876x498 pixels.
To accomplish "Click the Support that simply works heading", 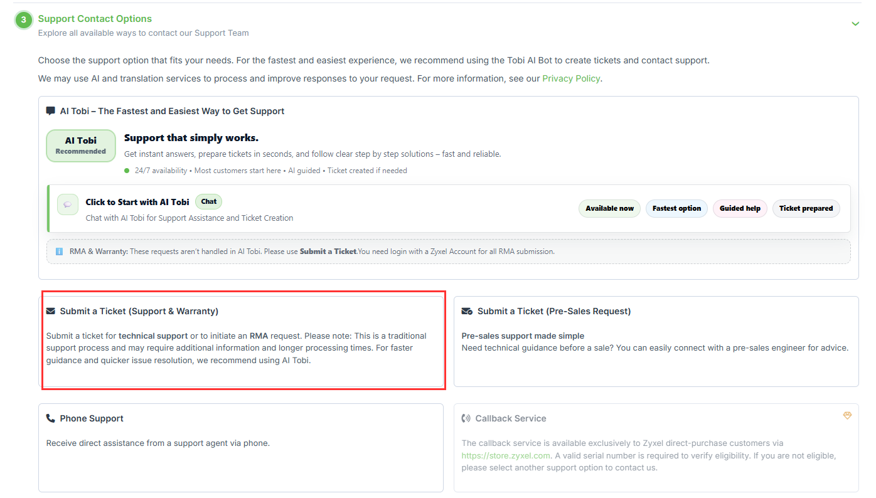I will 191,138.
